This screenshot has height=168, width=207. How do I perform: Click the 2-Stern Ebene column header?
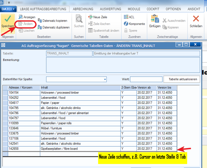pos(129,88)
